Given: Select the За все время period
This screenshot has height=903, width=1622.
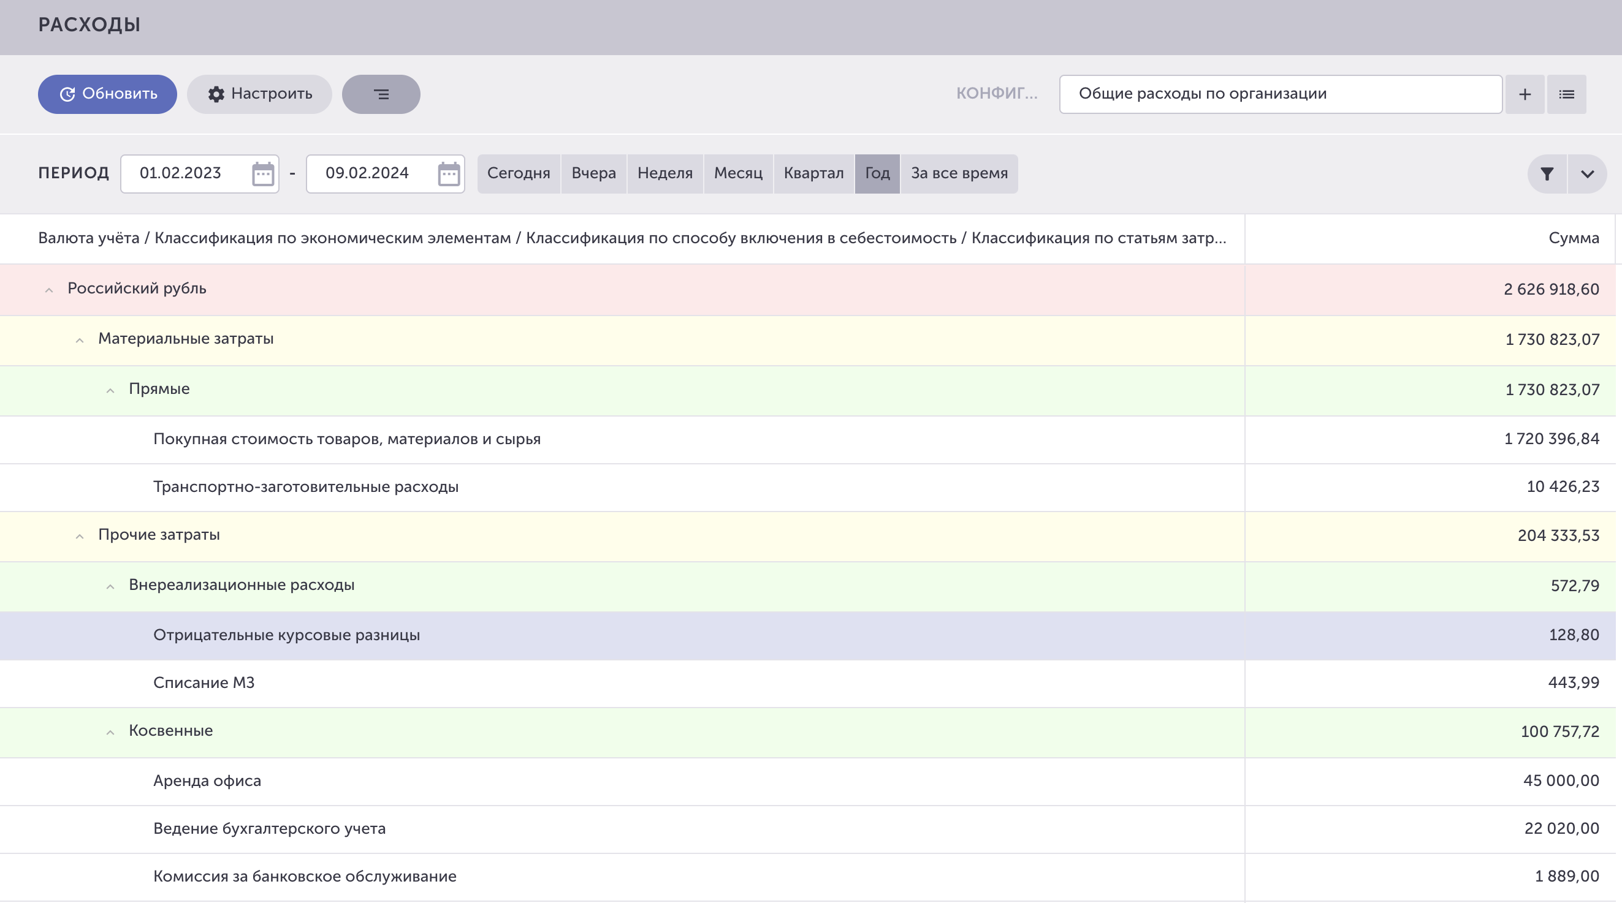Looking at the screenshot, I should click(x=959, y=174).
